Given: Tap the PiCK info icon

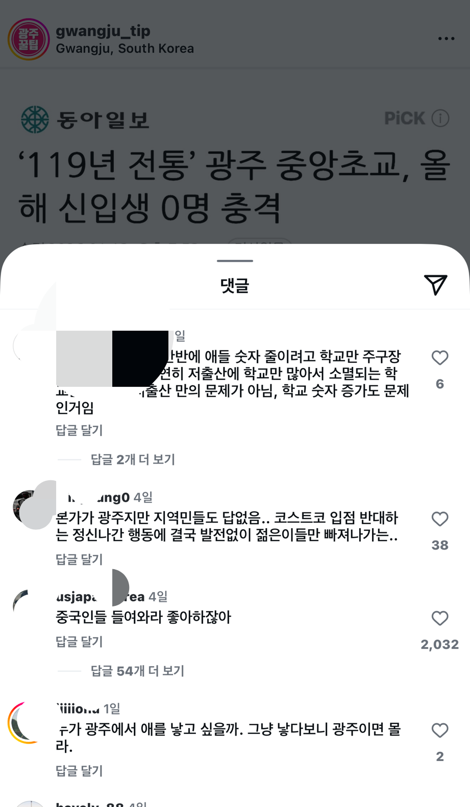Looking at the screenshot, I should click(x=440, y=118).
